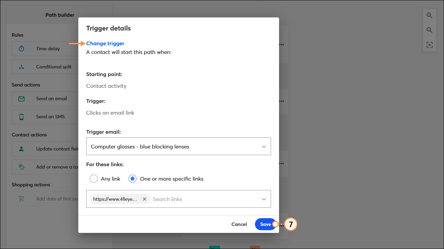Expand the Search links dropdown arrow

click(264, 199)
